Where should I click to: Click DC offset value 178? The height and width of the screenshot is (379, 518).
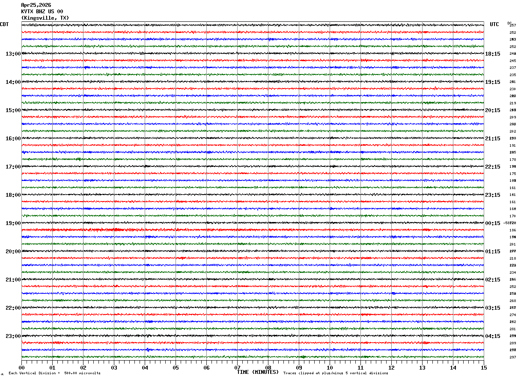pyautogui.click(x=512, y=160)
